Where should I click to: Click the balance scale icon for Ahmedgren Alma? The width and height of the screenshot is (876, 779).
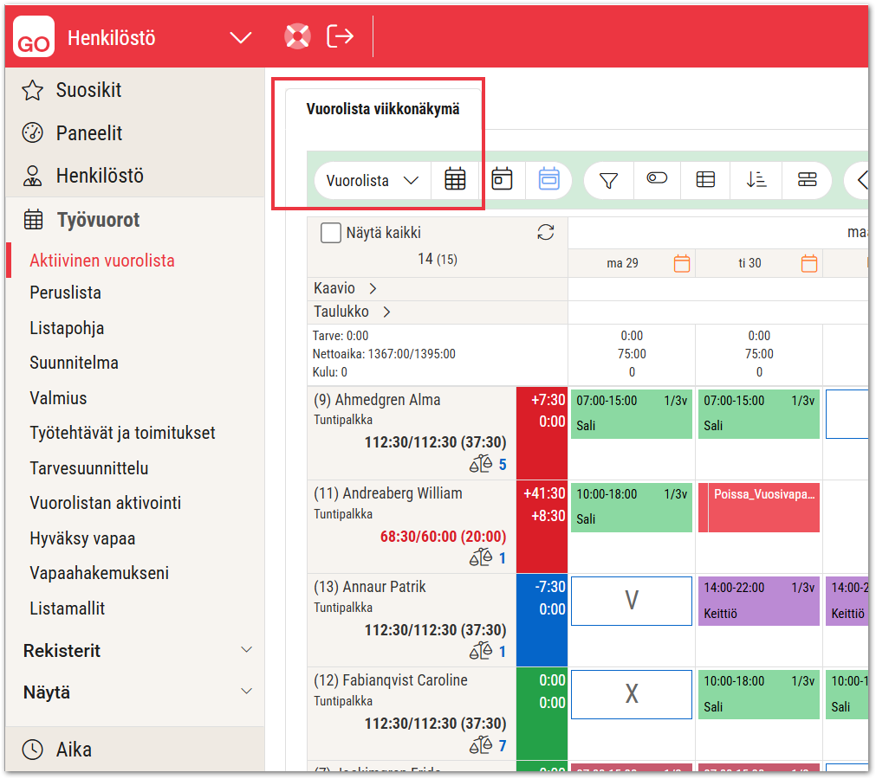point(480,464)
